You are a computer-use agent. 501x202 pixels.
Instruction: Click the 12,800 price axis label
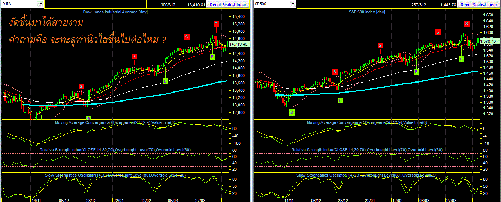(x=239, y=112)
